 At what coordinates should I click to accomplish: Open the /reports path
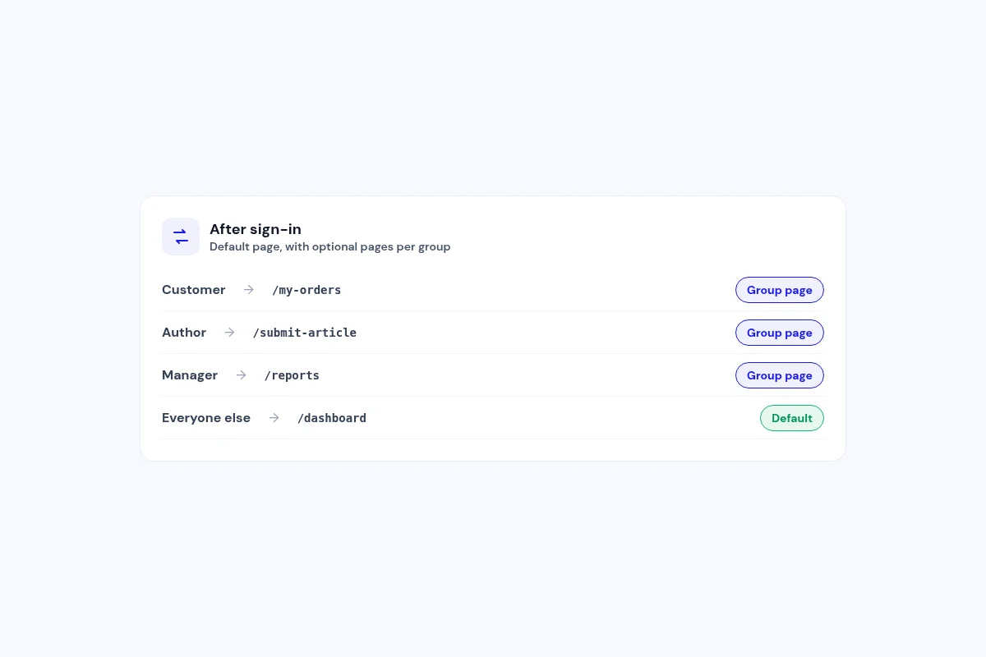292,375
